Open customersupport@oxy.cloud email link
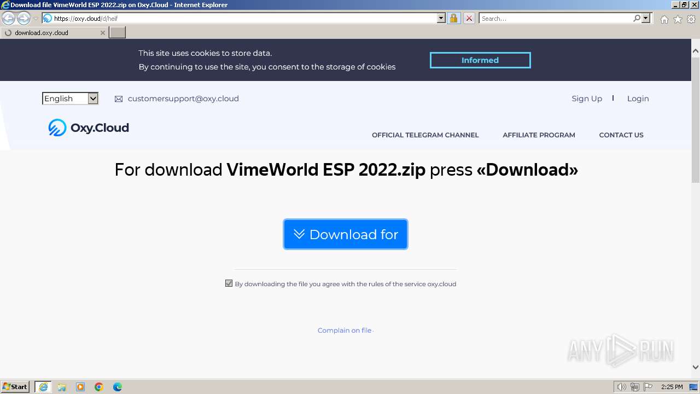Screen dimensions: 700x394 click(183, 99)
